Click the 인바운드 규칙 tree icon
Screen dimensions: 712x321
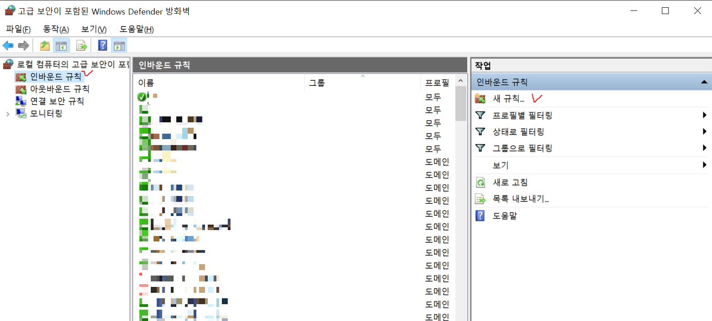pyautogui.click(x=21, y=76)
